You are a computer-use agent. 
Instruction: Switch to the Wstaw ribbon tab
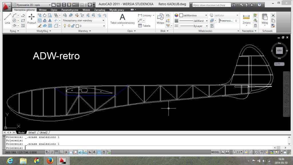pos(43,10)
